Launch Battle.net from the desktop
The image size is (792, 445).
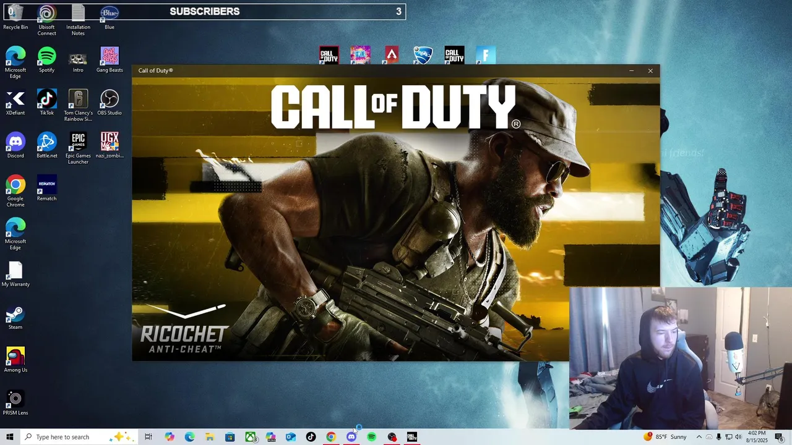(46, 145)
